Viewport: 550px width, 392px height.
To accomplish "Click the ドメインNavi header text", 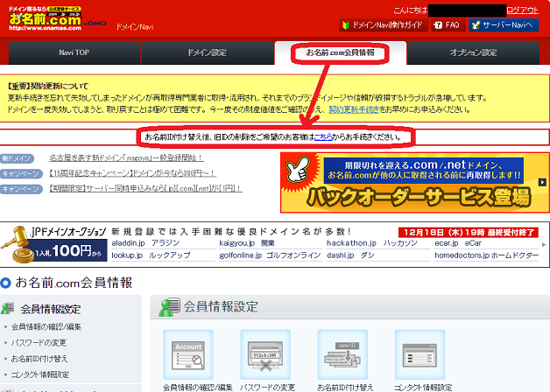I will click(135, 26).
